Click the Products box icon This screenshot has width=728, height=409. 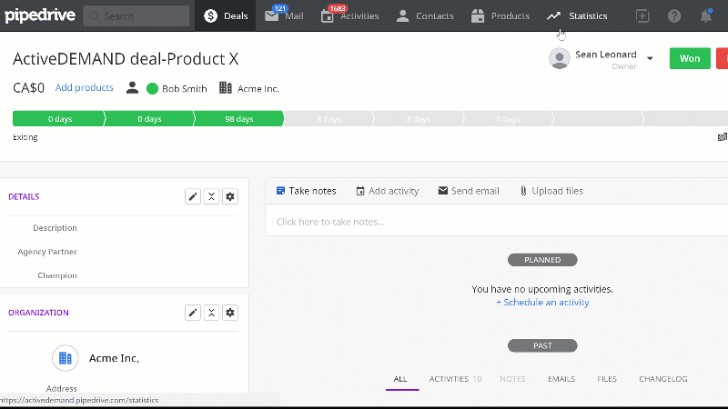[478, 16]
